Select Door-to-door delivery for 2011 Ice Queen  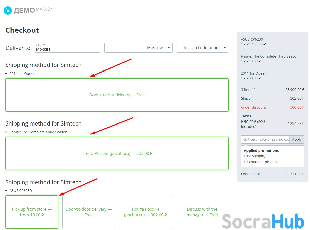click(117, 95)
